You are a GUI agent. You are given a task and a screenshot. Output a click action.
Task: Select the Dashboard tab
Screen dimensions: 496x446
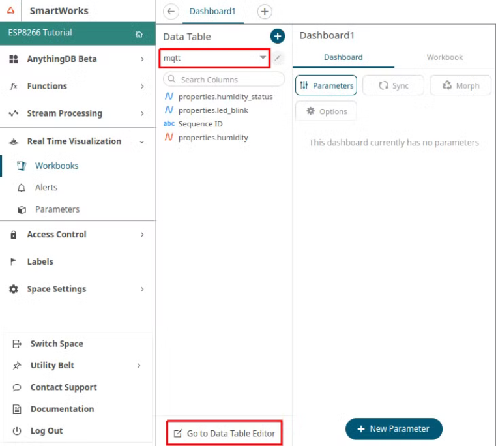[343, 57]
